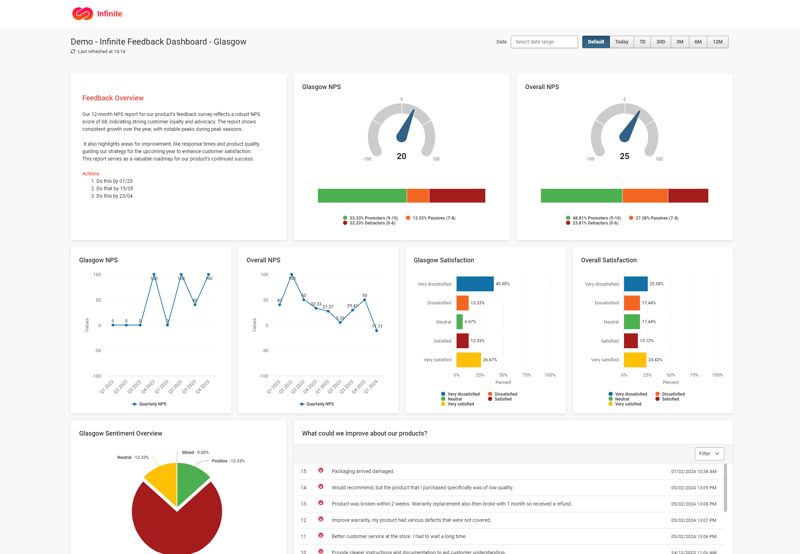The width and height of the screenshot is (800, 554).
Task: Click the Quarterly NPS line marker under Overall NPS chart
Action: click(x=302, y=404)
